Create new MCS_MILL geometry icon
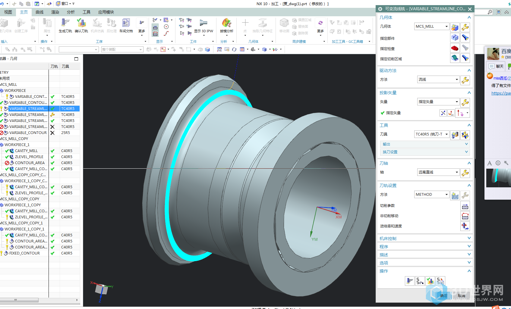Viewport: 511px width, 309px height. click(455, 27)
